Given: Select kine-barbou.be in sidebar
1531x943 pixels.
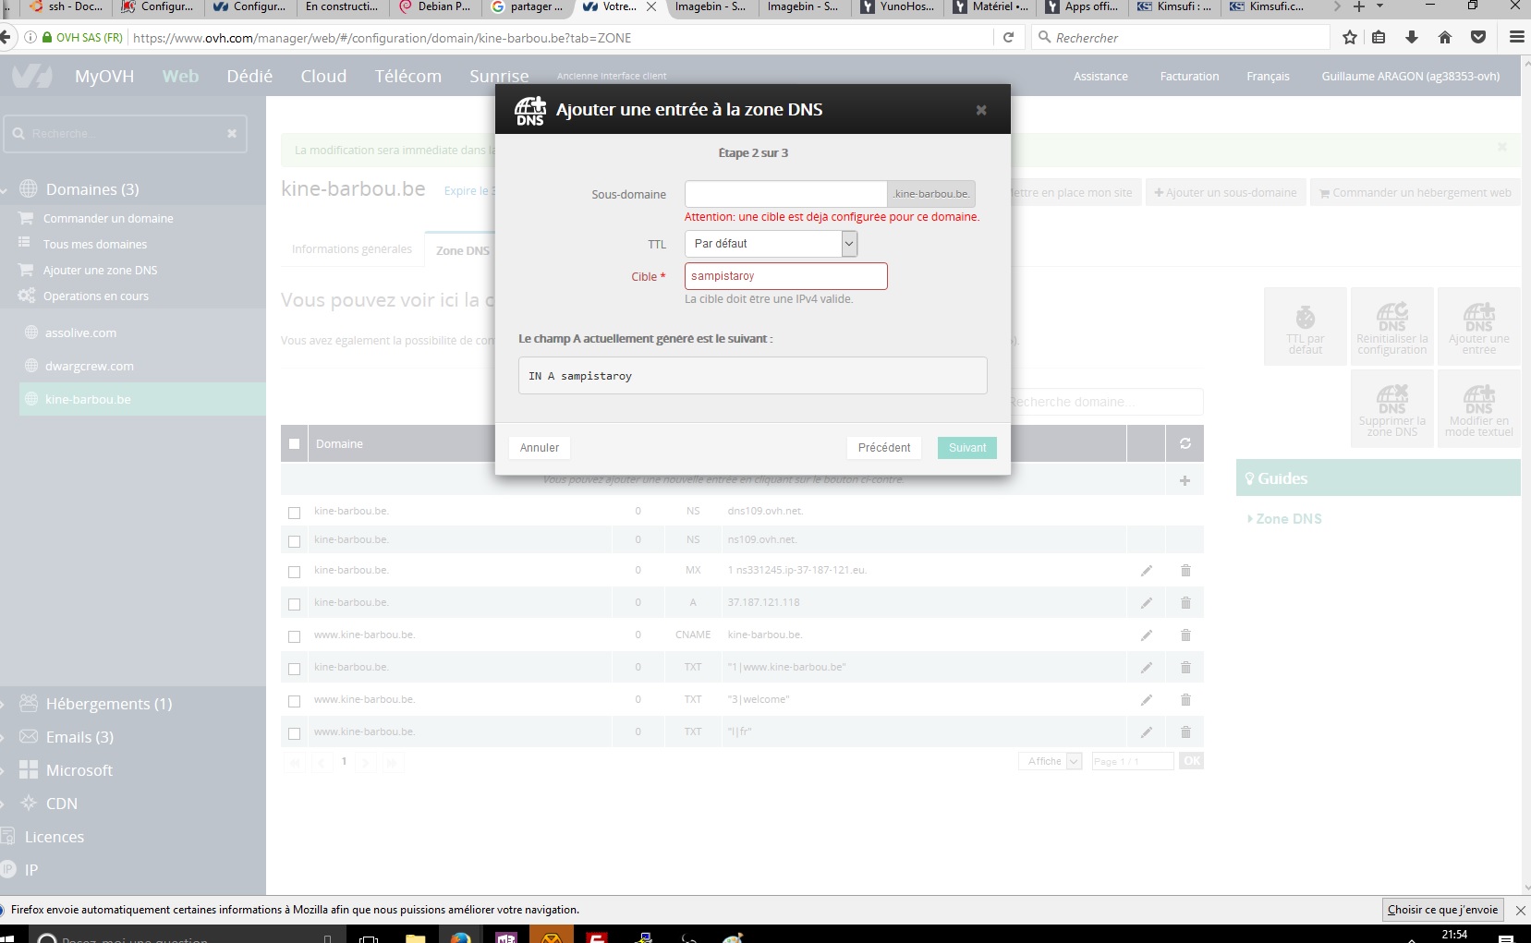Looking at the screenshot, I should [142, 400].
